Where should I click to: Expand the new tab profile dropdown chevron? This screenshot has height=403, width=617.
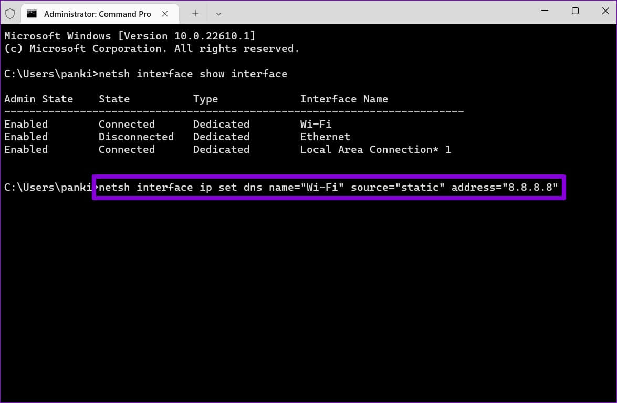tap(219, 14)
